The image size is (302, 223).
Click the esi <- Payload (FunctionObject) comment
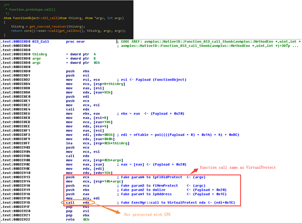click(152, 80)
